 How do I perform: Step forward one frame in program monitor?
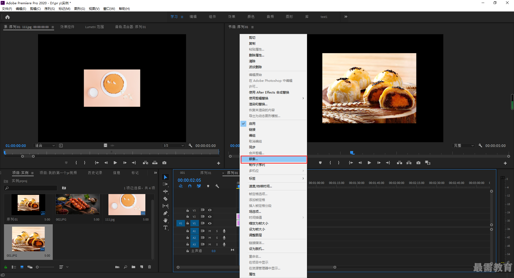(379, 163)
